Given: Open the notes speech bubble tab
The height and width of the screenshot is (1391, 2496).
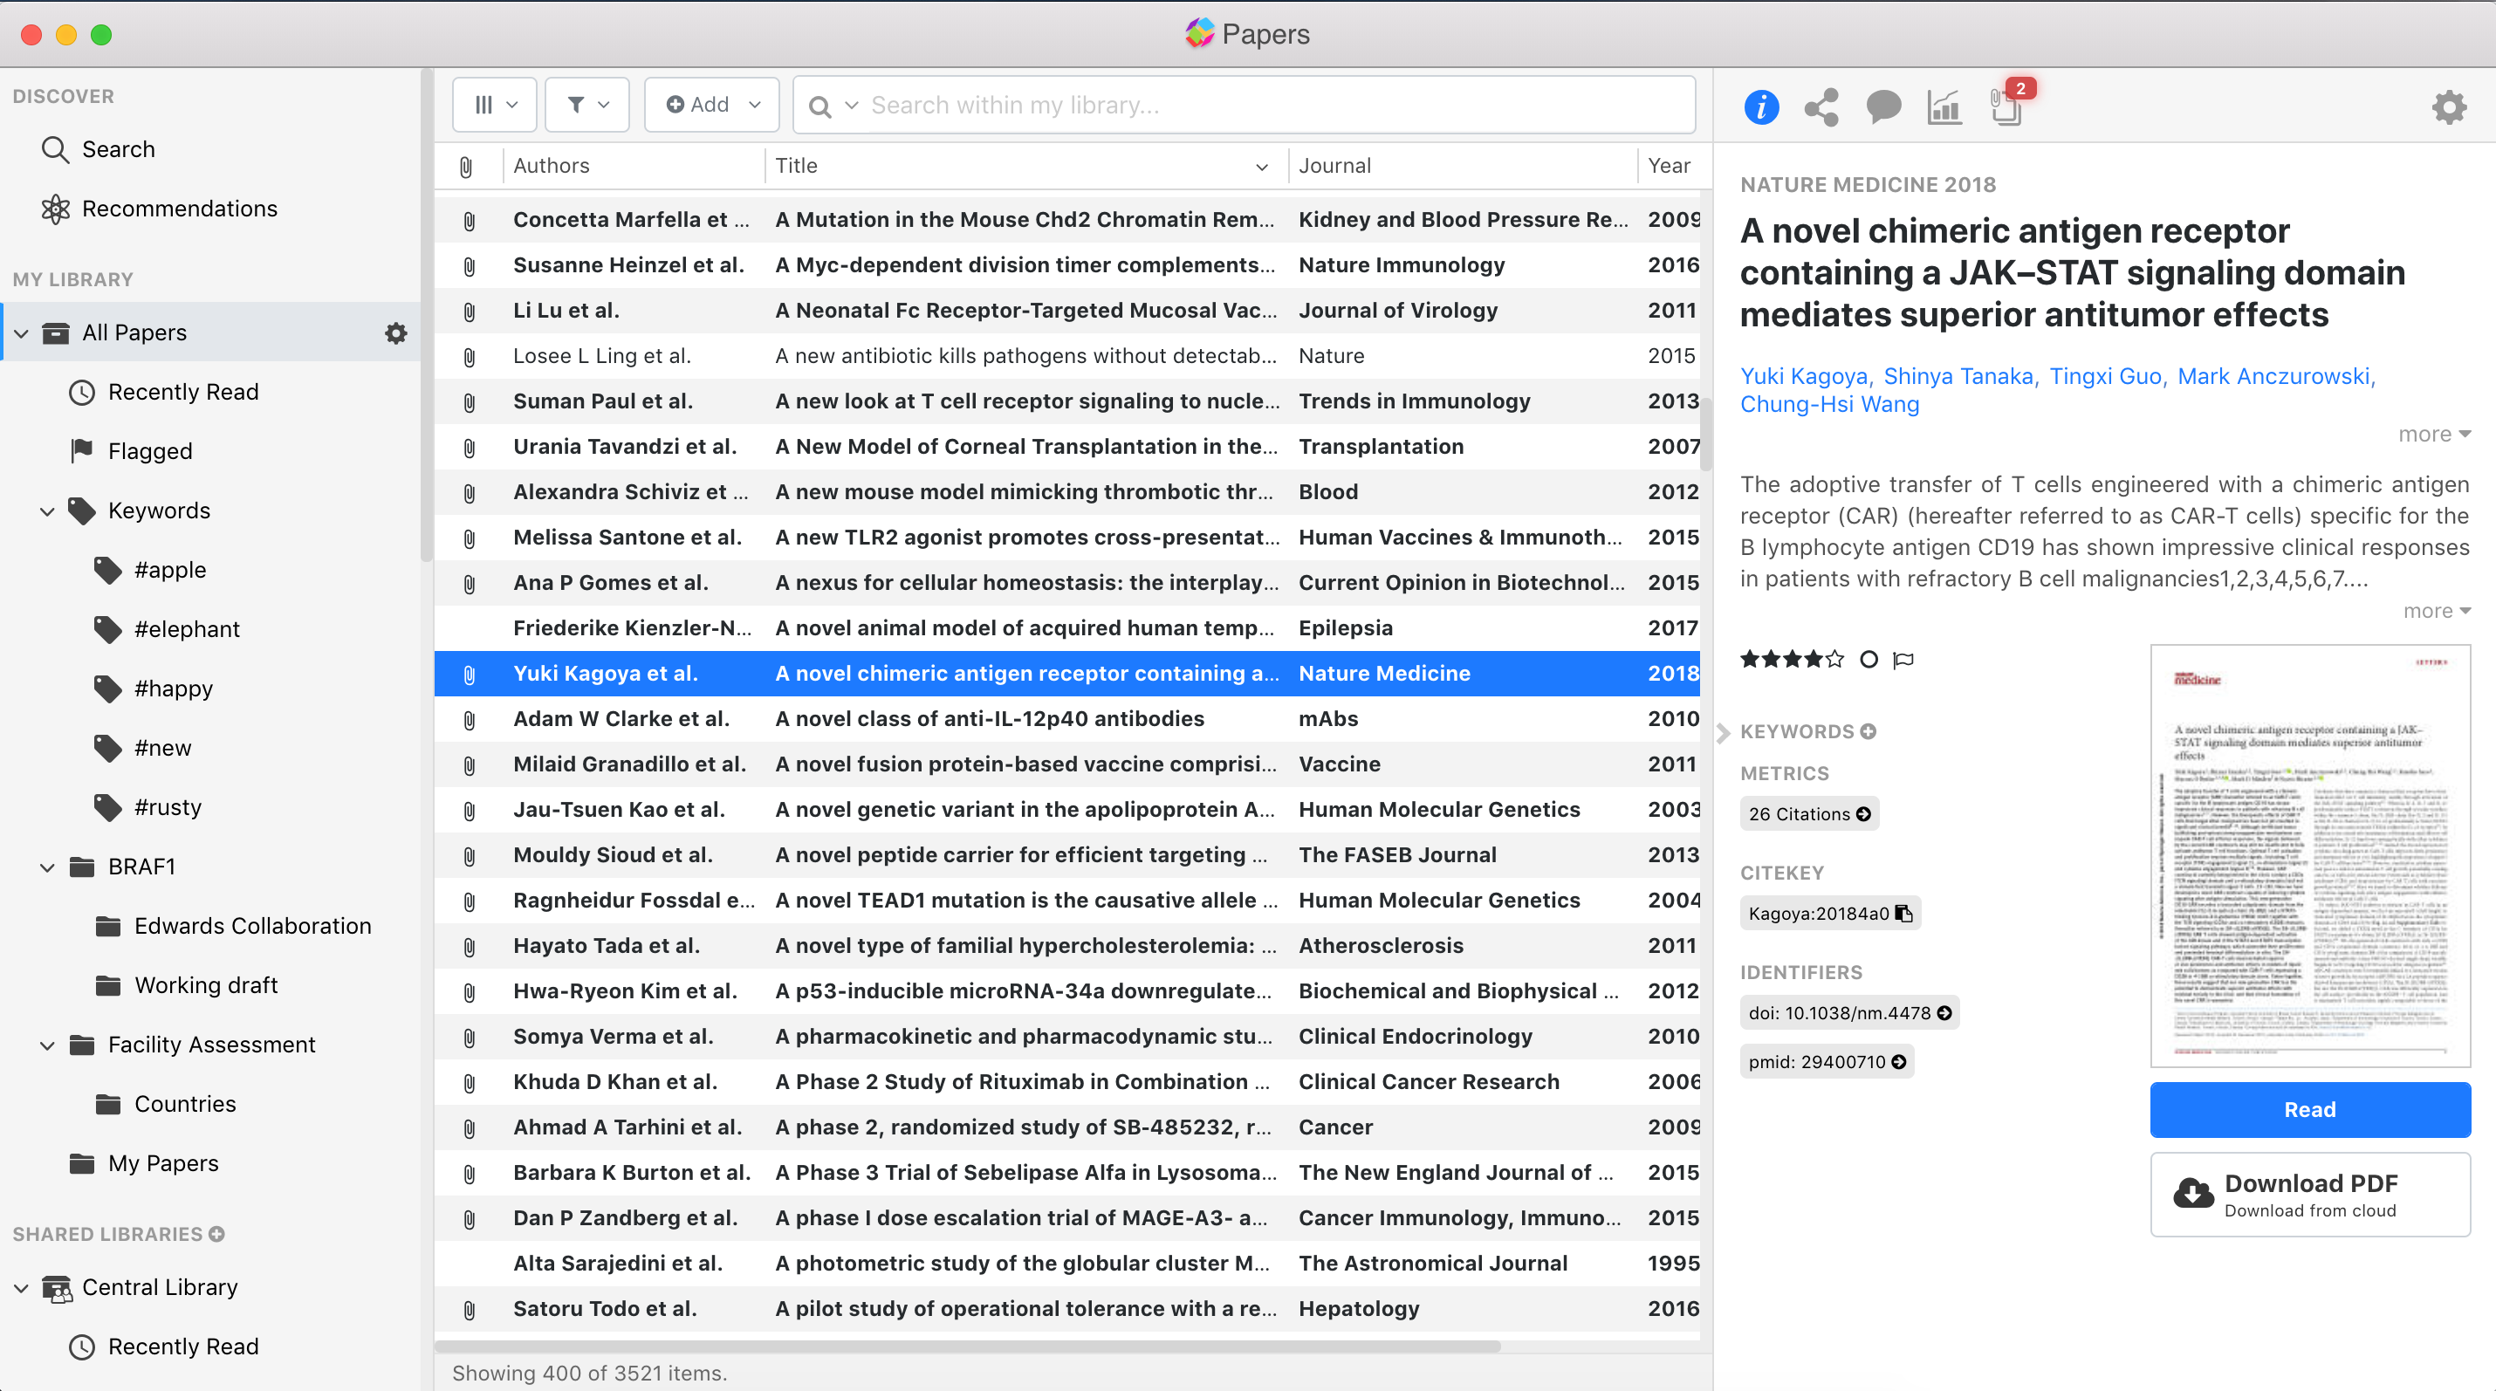Looking at the screenshot, I should click(1883, 106).
